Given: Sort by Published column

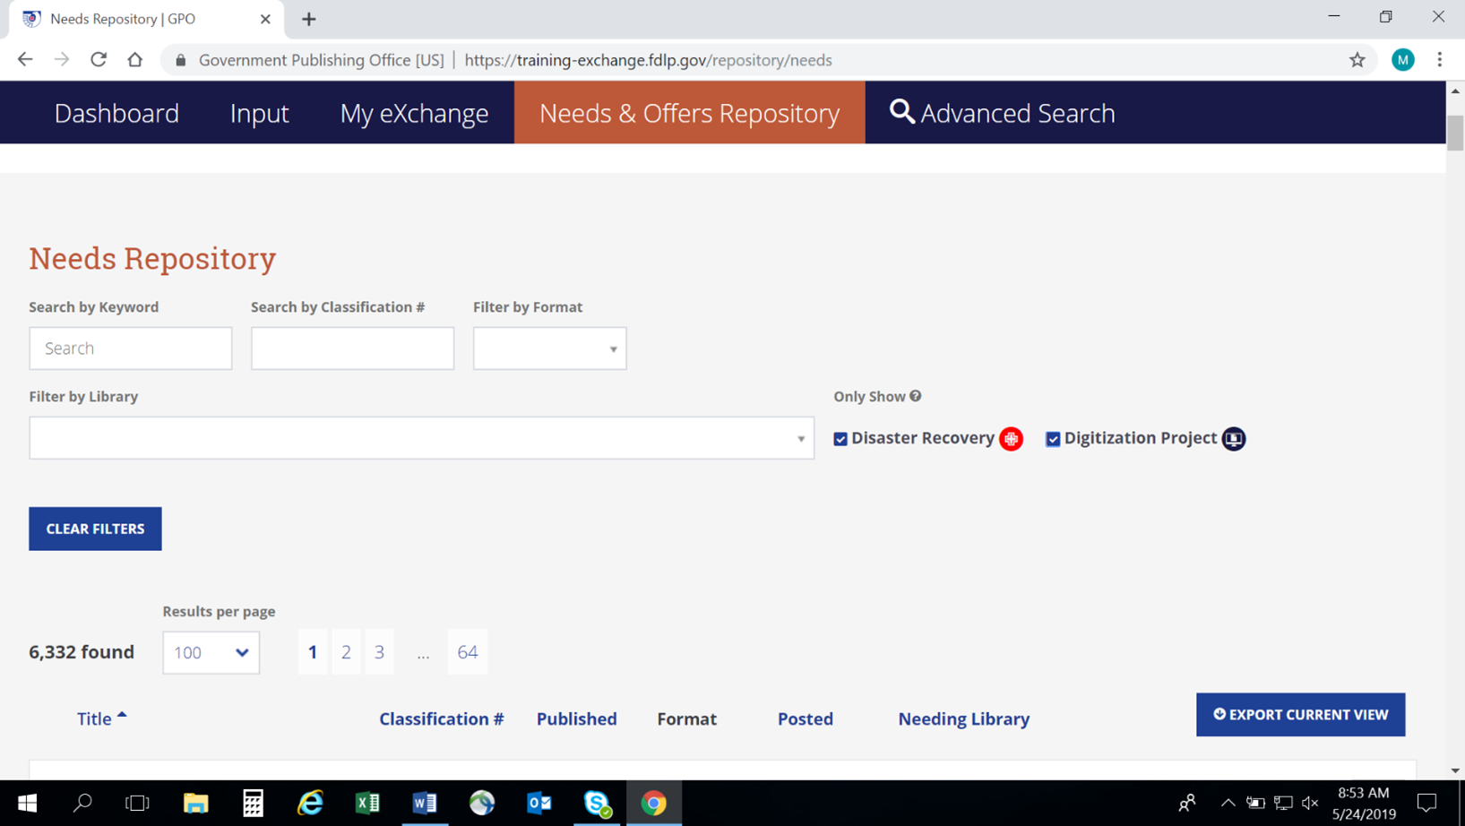Looking at the screenshot, I should (577, 718).
